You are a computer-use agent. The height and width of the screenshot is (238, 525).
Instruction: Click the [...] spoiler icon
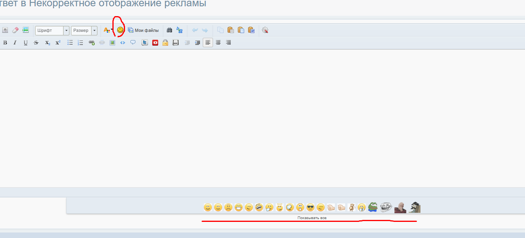[x=176, y=42]
